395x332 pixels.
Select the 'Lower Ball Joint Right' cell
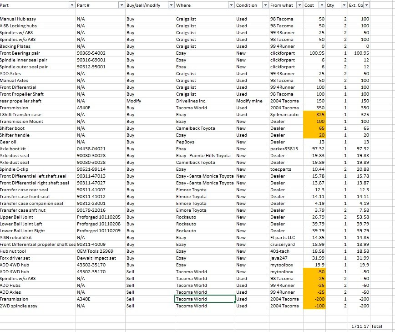37,230
